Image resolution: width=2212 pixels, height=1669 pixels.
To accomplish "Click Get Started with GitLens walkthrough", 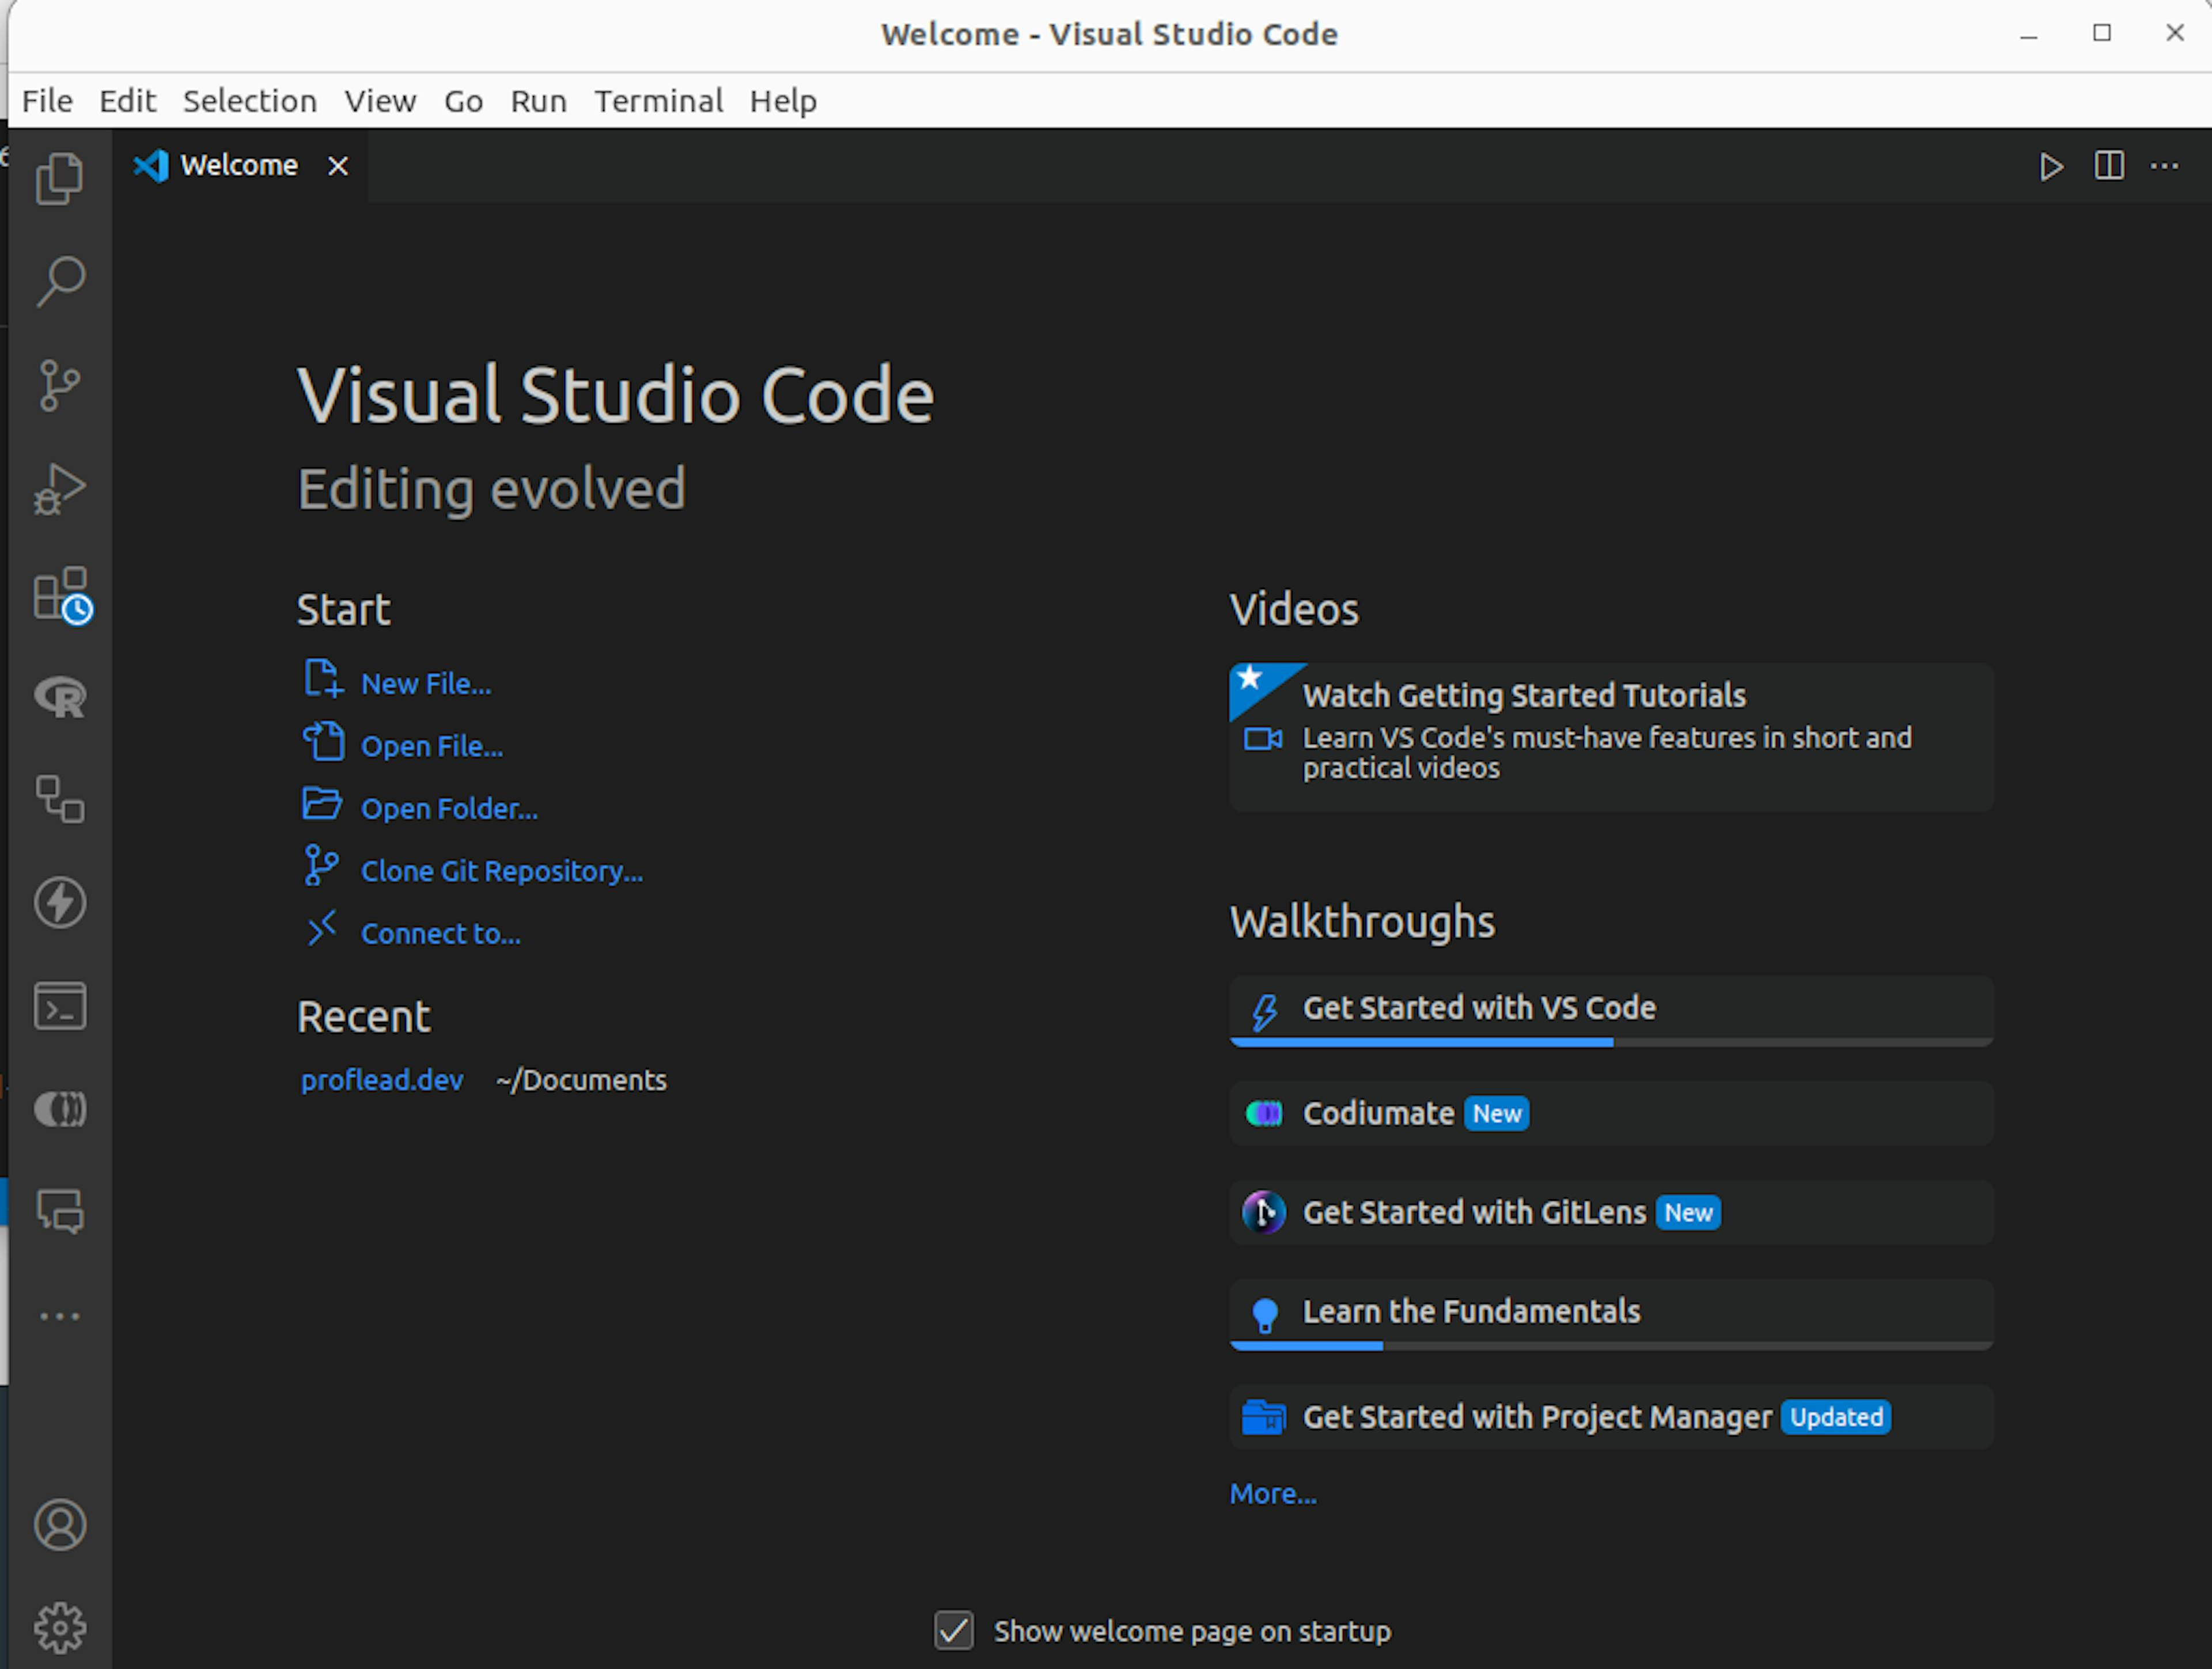I will click(x=1472, y=1211).
